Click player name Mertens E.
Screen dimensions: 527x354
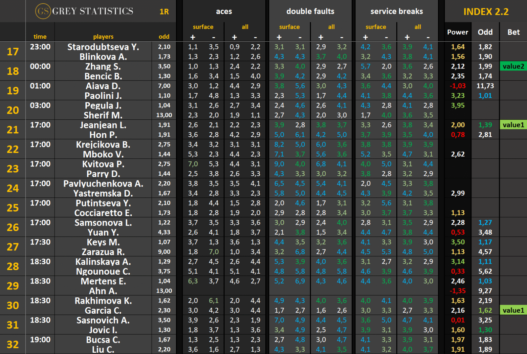103,282
